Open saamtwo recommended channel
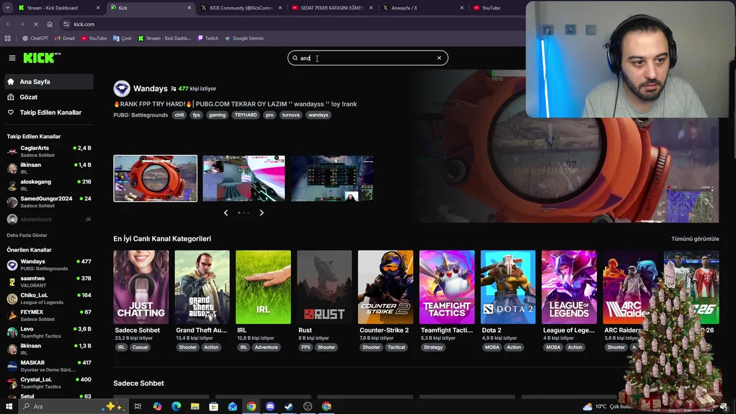Image resolution: width=736 pixels, height=414 pixels. tap(49, 282)
